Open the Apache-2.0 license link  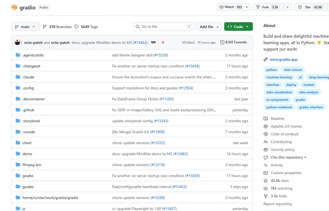click(x=286, y=126)
